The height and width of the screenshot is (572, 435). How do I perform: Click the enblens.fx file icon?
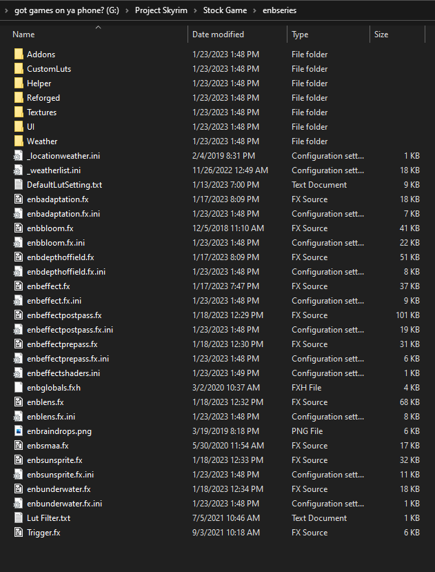point(18,402)
